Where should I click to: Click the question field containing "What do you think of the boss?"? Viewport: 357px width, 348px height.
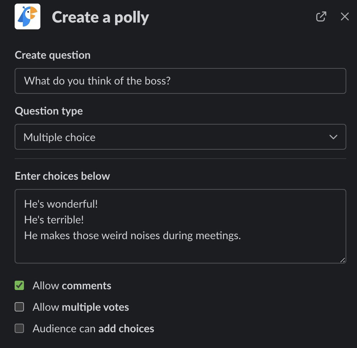point(180,81)
